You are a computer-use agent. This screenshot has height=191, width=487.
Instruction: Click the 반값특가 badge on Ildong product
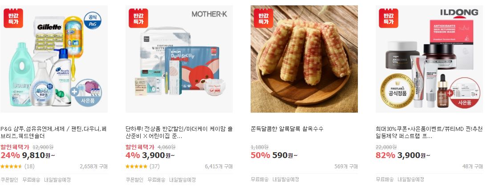(x=389, y=18)
